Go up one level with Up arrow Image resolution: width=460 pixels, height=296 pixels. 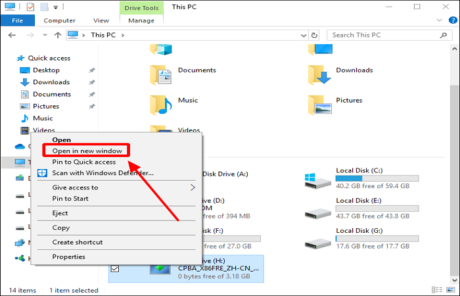[58, 36]
